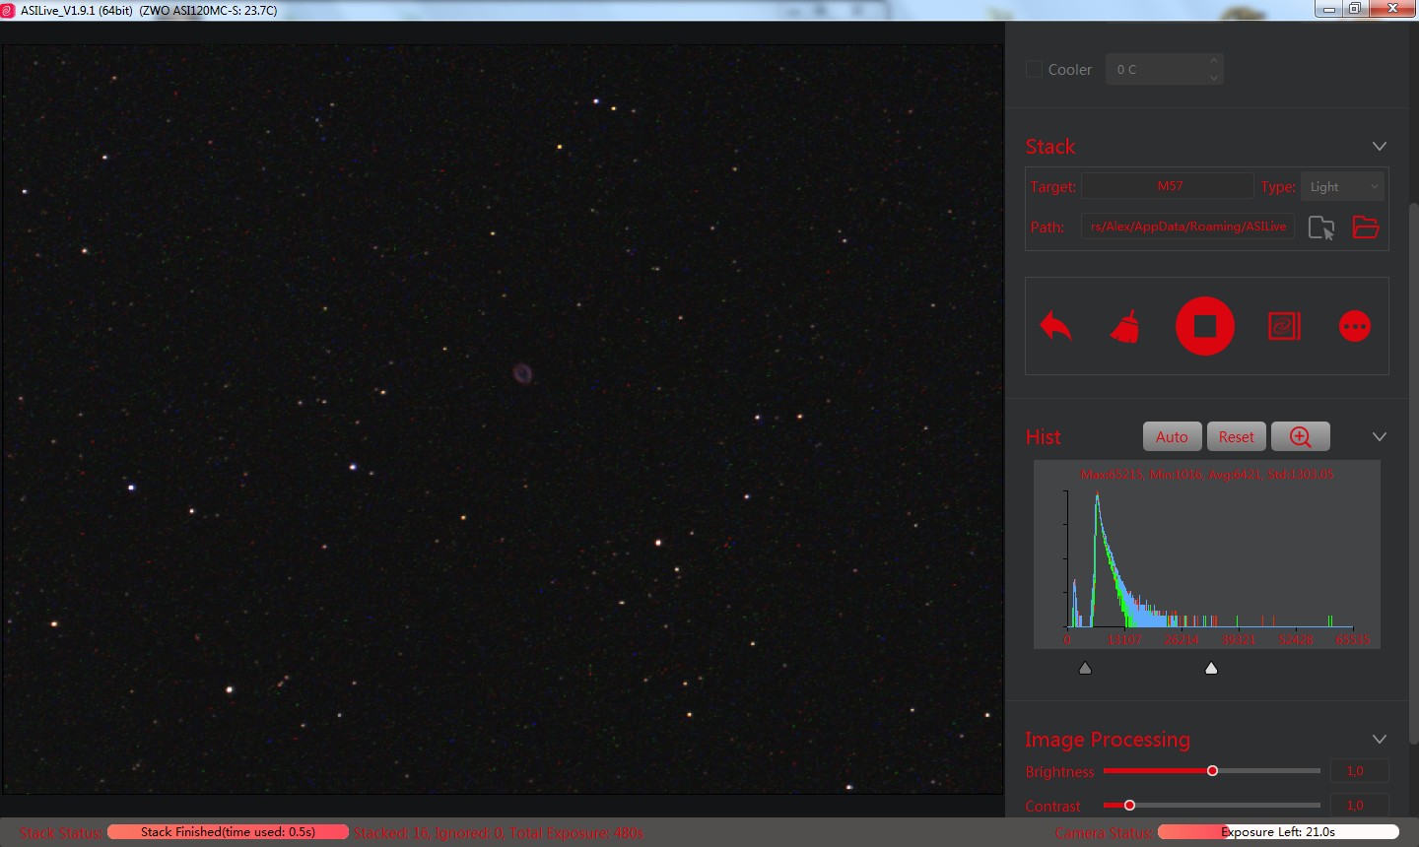Stop the live stacking with the red stop button

pos(1204,326)
